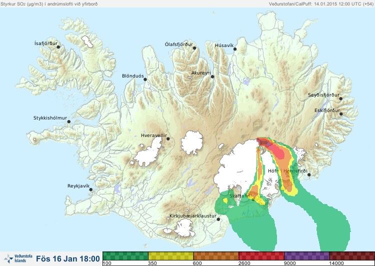Click the Skaftafell marker dot
The image size is (375, 266).
click(253, 199)
